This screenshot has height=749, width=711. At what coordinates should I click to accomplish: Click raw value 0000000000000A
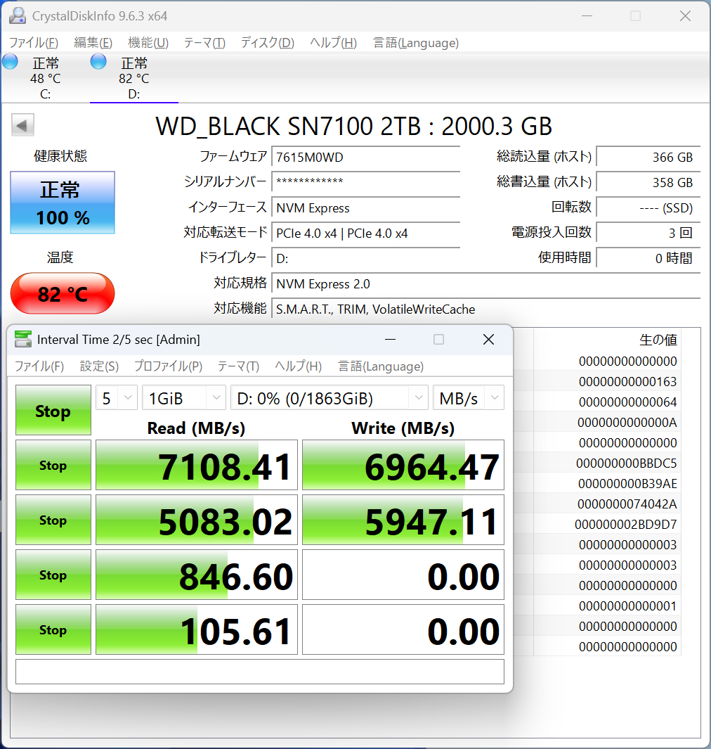click(627, 423)
